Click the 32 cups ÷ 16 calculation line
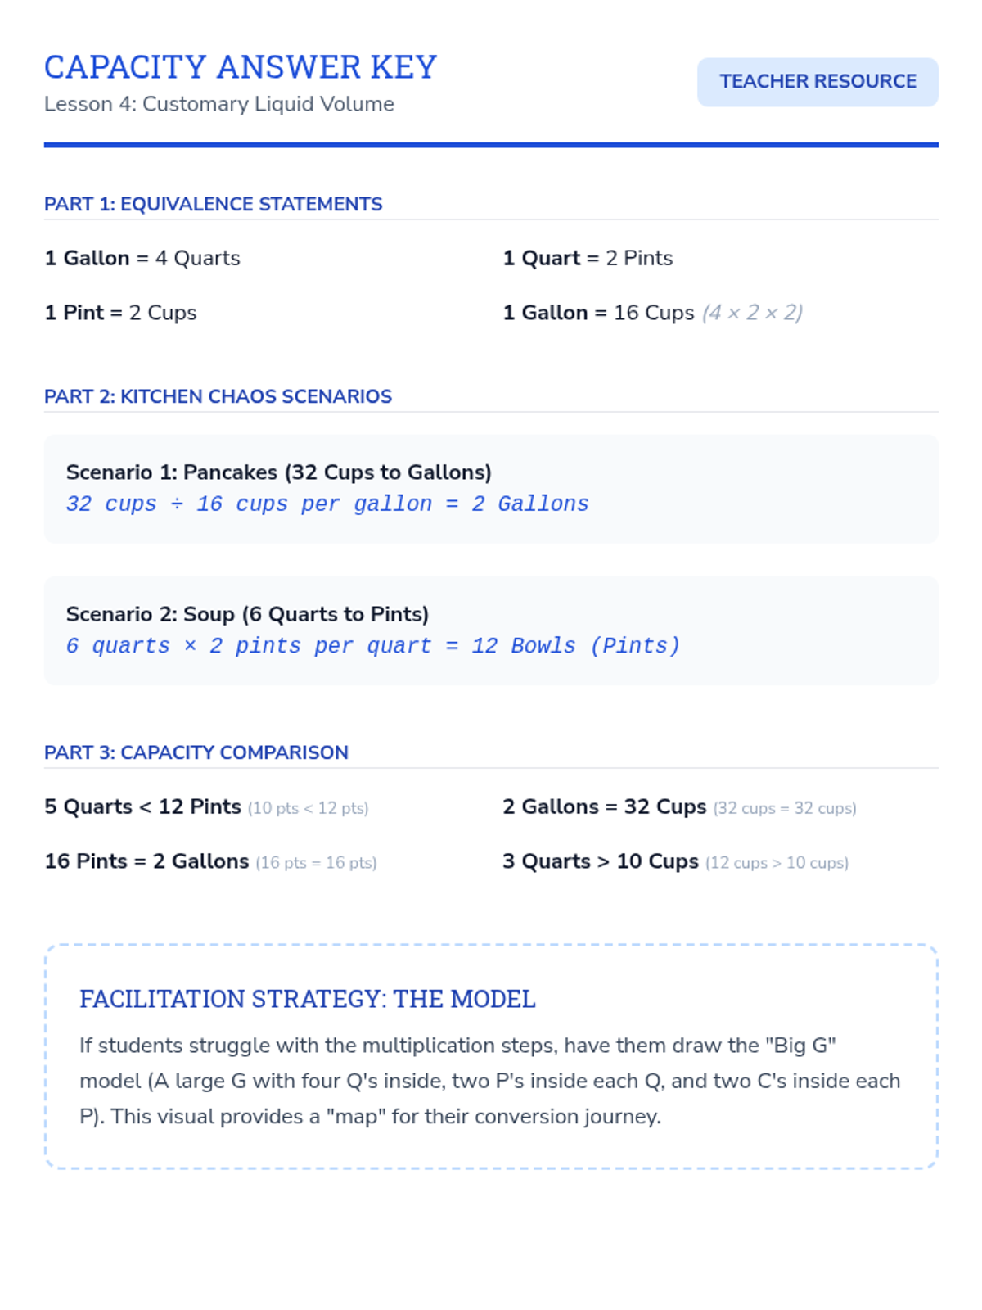Viewport: 982px width, 1310px height. [x=327, y=504]
